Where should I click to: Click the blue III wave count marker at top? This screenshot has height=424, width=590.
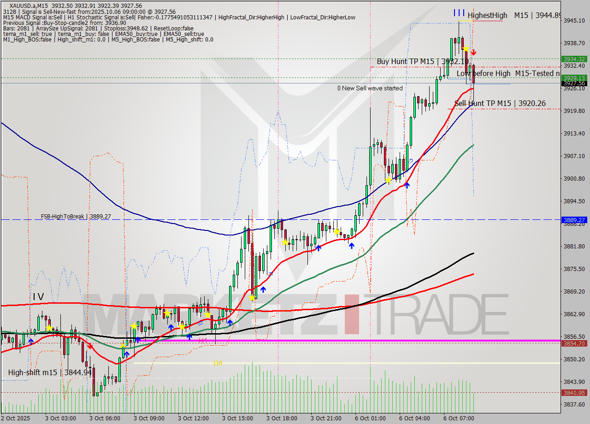point(459,13)
